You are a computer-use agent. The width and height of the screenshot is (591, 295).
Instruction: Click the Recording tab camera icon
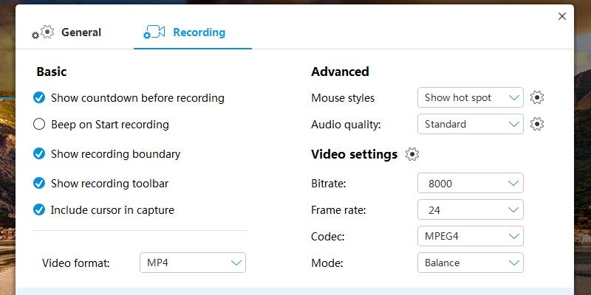click(x=154, y=32)
